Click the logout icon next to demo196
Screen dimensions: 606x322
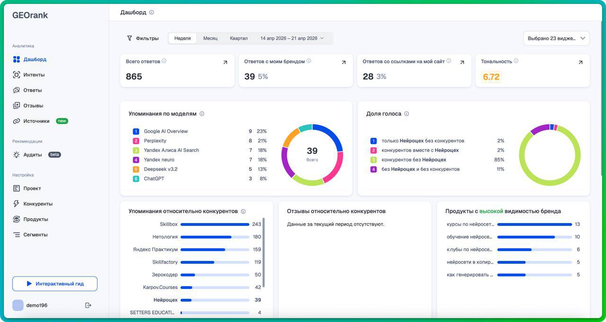click(88, 305)
